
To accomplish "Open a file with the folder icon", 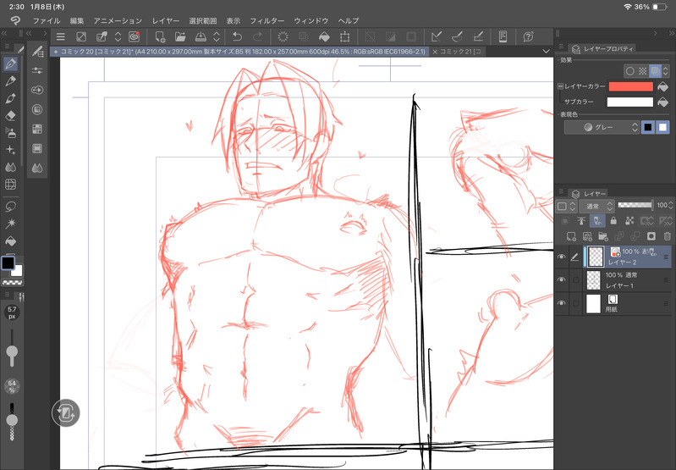I will click(180, 36).
